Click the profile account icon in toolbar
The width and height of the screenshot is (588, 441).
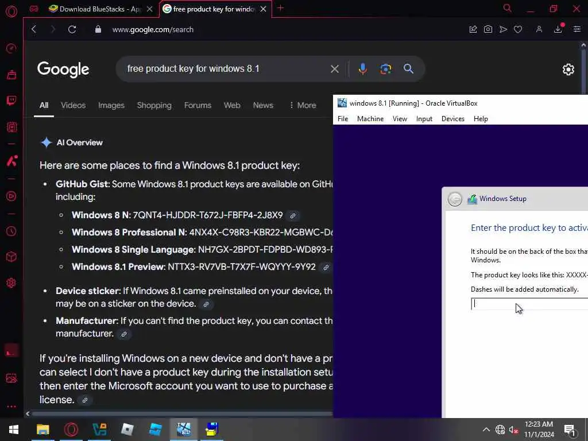539,29
